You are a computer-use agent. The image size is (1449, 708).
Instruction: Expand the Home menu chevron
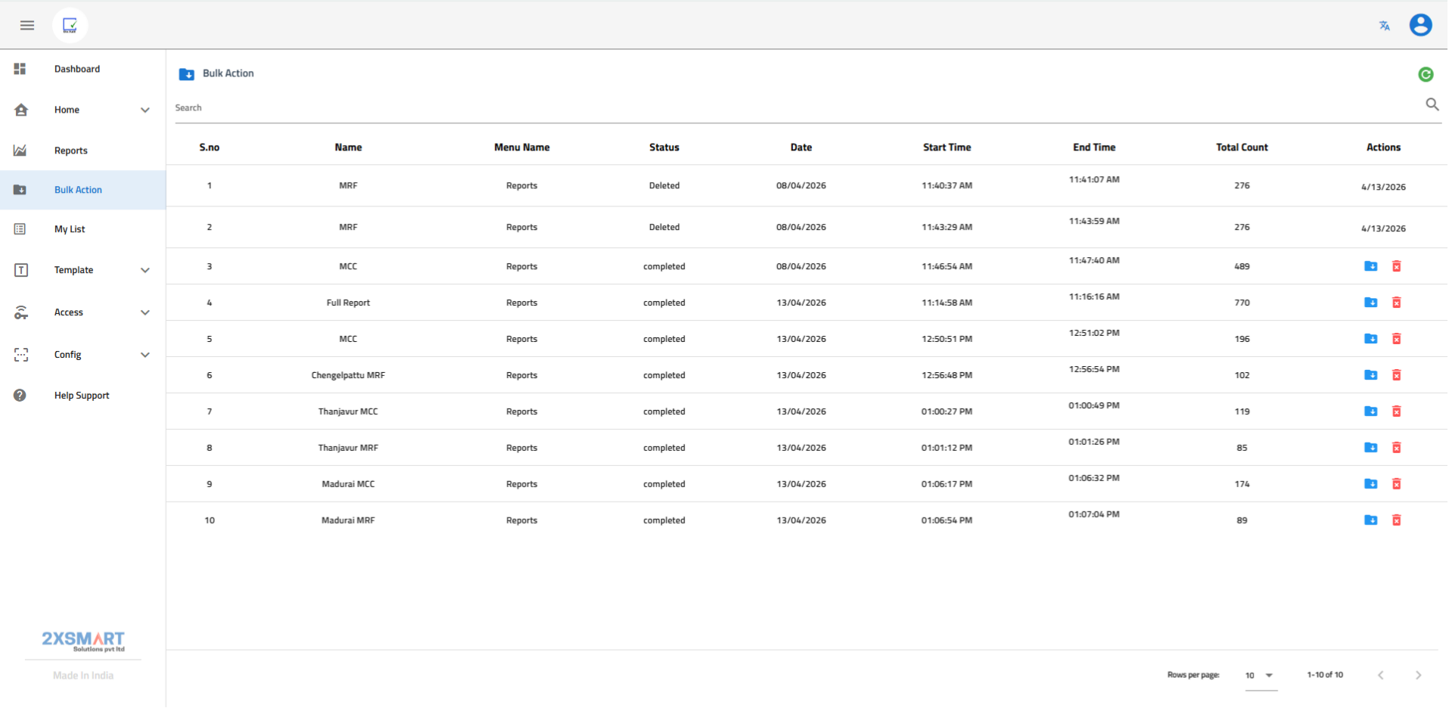[145, 110]
